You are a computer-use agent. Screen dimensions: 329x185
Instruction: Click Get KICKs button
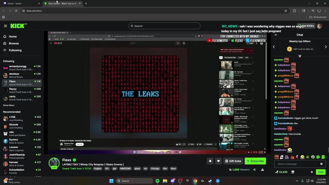(306, 26)
